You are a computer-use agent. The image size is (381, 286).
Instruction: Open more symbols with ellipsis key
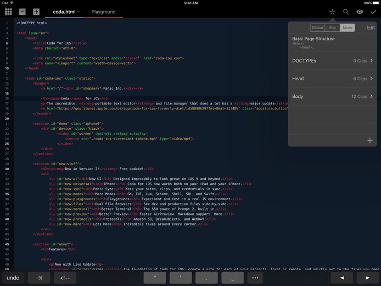(255, 278)
